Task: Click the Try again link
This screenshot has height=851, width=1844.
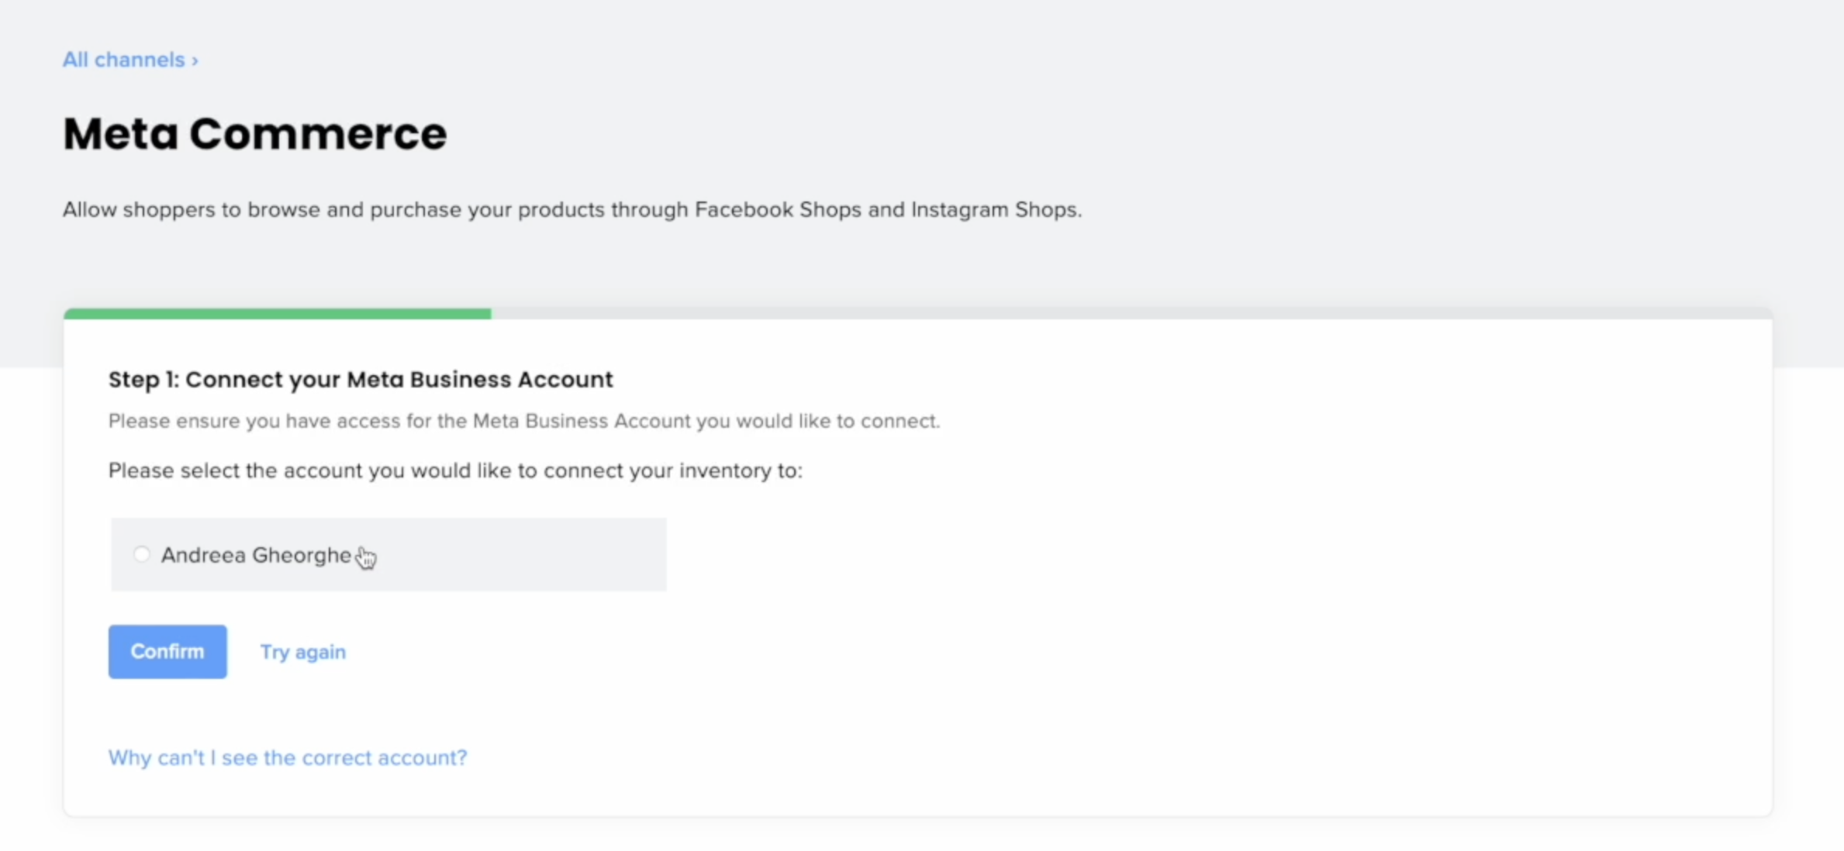Action: [302, 652]
